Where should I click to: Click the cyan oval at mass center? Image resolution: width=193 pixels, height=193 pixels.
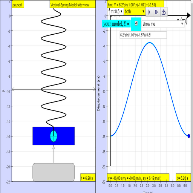(54, 136)
